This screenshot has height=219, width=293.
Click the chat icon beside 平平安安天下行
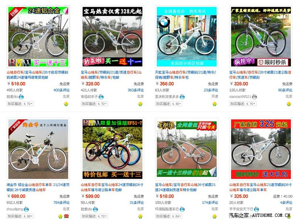click(x=256, y=209)
